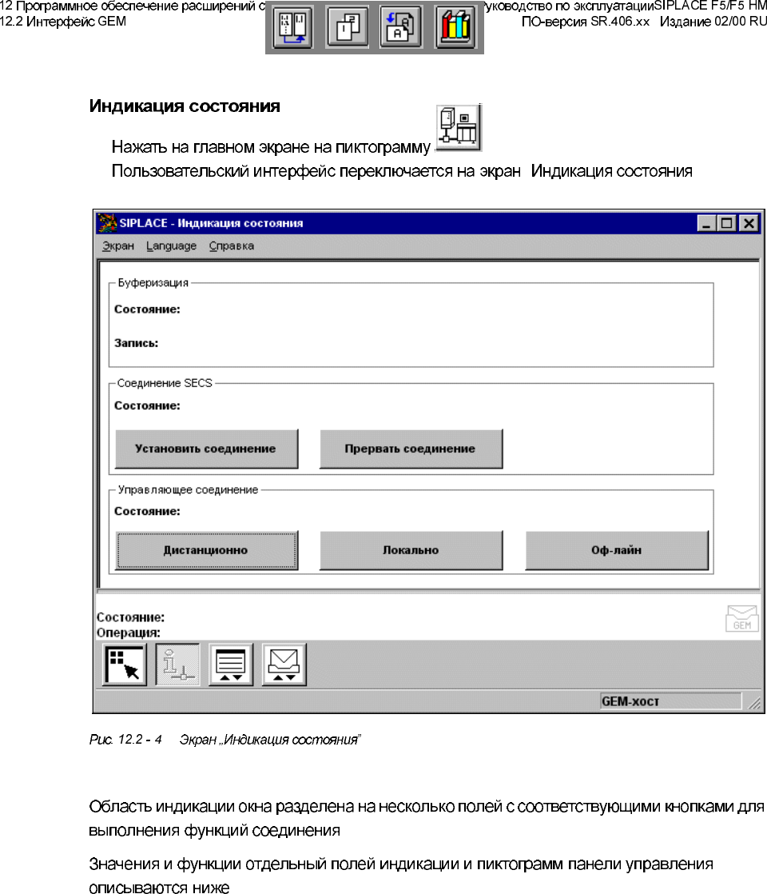Click the window resize grip in status bar
This screenshot has width=767, height=894.
754,704
